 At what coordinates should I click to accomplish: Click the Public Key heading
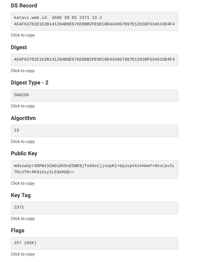coord(24,153)
